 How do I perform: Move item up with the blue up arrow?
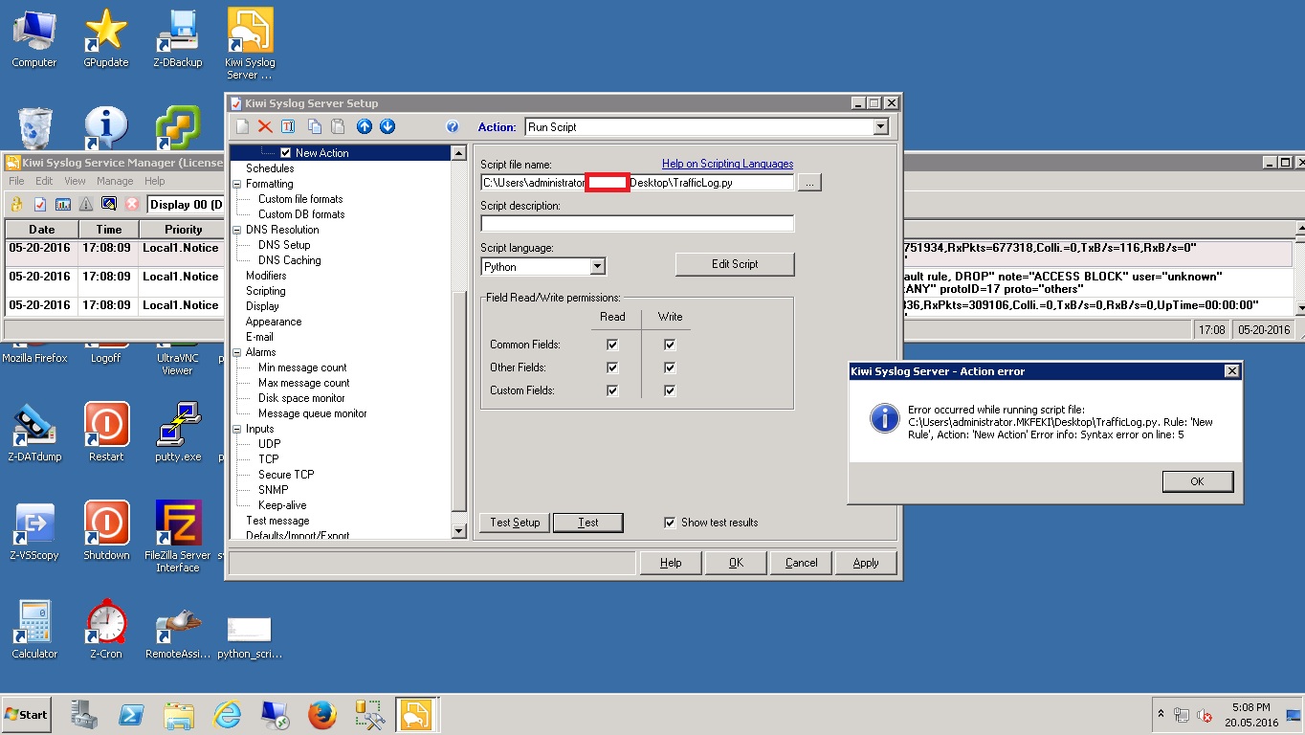[365, 126]
